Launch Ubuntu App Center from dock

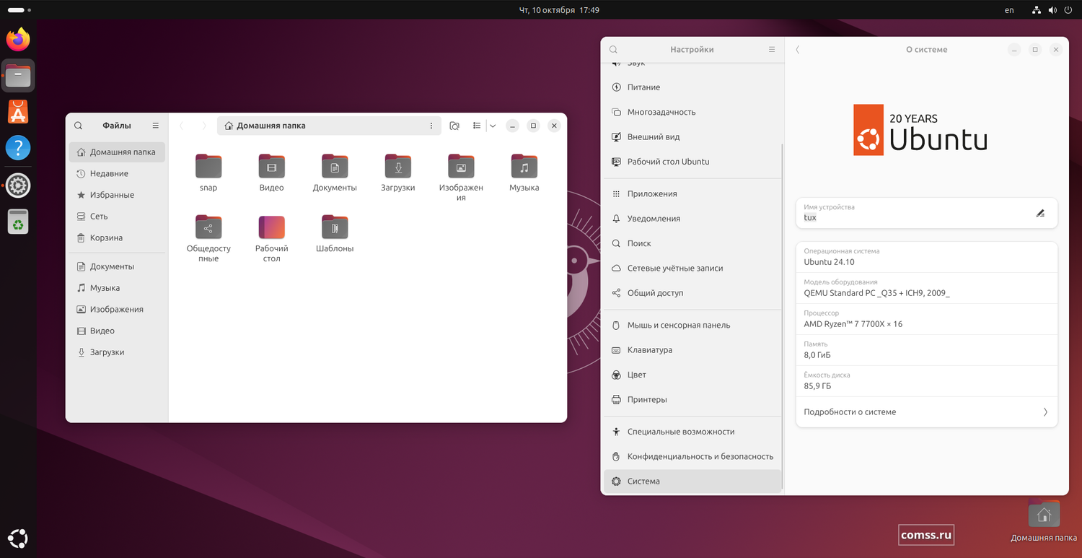coord(18,112)
